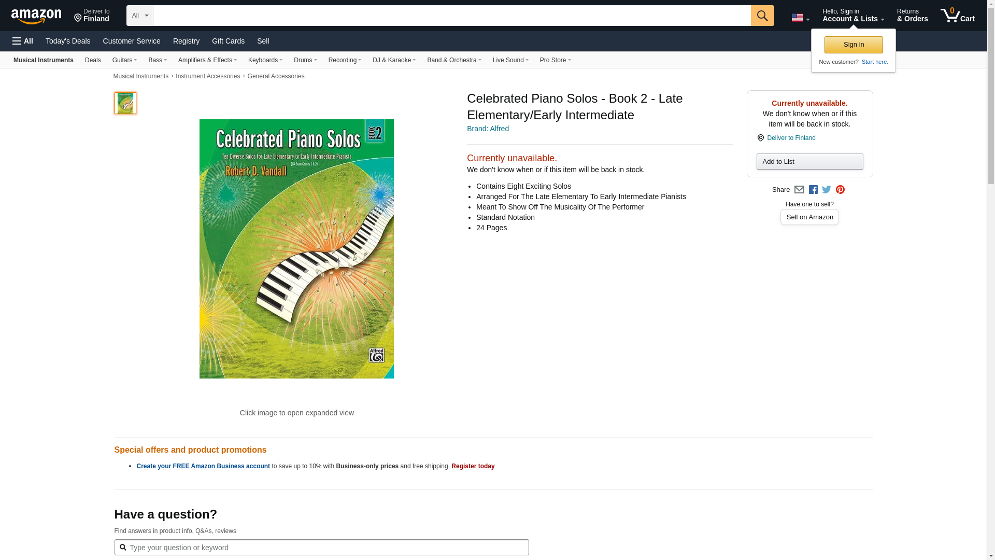Select the small book cover thumbnail
Viewport: 995px width, 560px height.
pos(125,103)
